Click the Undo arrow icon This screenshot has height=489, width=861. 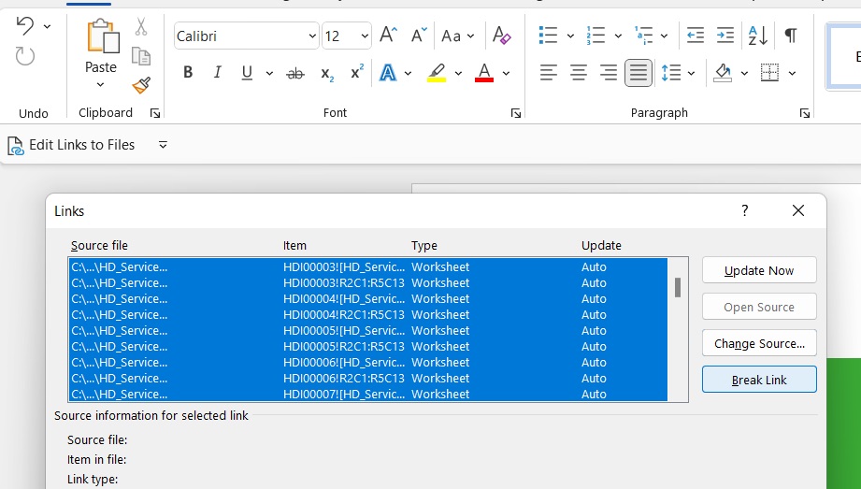(25, 26)
